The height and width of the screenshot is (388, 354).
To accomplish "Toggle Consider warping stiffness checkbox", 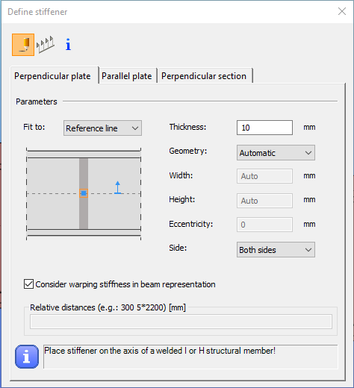I will tap(28, 284).
